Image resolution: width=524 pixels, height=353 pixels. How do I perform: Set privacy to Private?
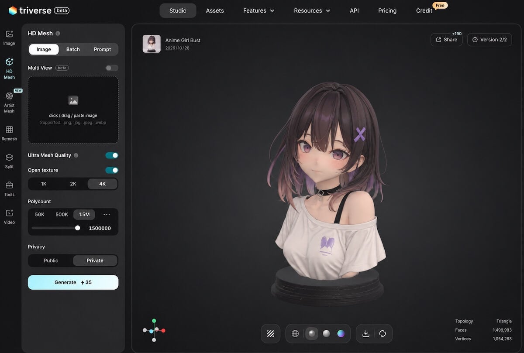click(x=95, y=260)
